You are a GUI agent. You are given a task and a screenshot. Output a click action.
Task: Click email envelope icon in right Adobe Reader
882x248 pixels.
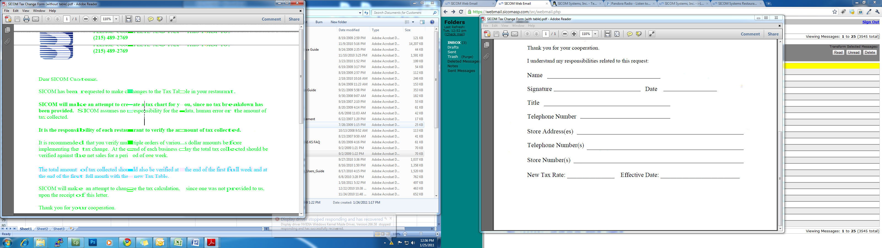coord(515,34)
